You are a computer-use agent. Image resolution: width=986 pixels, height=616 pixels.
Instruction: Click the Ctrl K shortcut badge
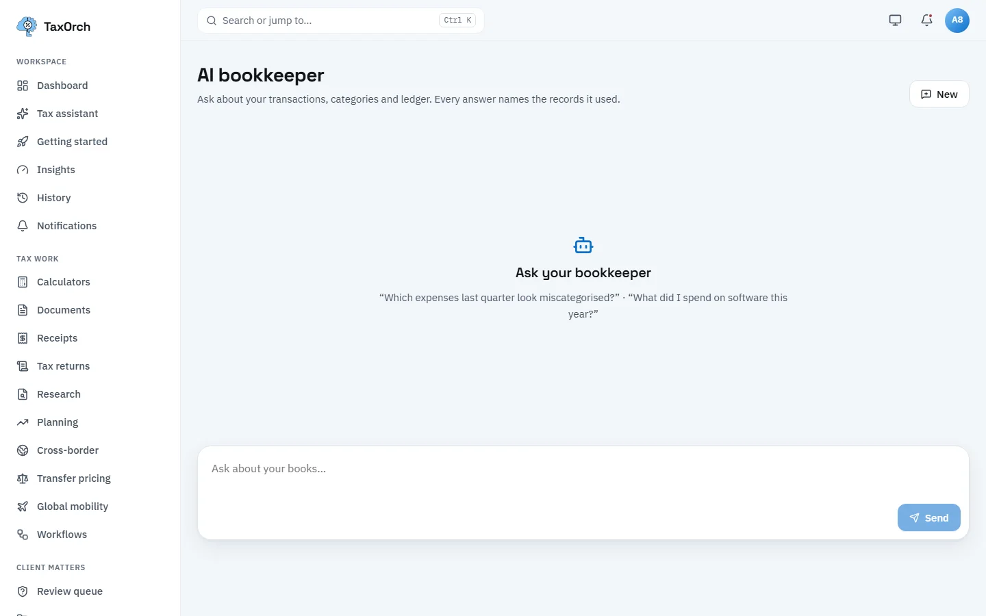coord(457,21)
